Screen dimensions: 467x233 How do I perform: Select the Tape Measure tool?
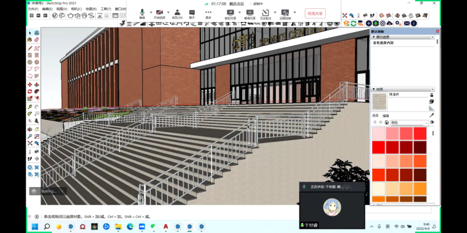tap(30, 107)
